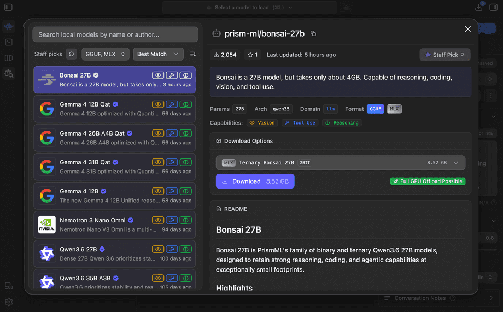This screenshot has height=312, width=503.
Task: Click Bonsai 27B reasoning badge
Action: pos(185,75)
